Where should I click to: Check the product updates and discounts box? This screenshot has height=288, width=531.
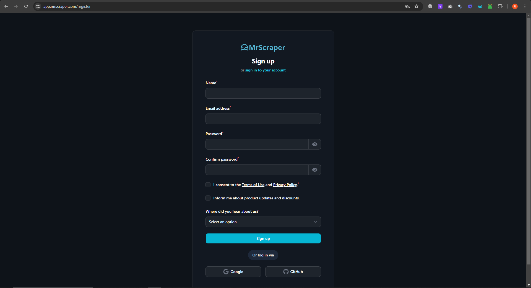pos(208,198)
